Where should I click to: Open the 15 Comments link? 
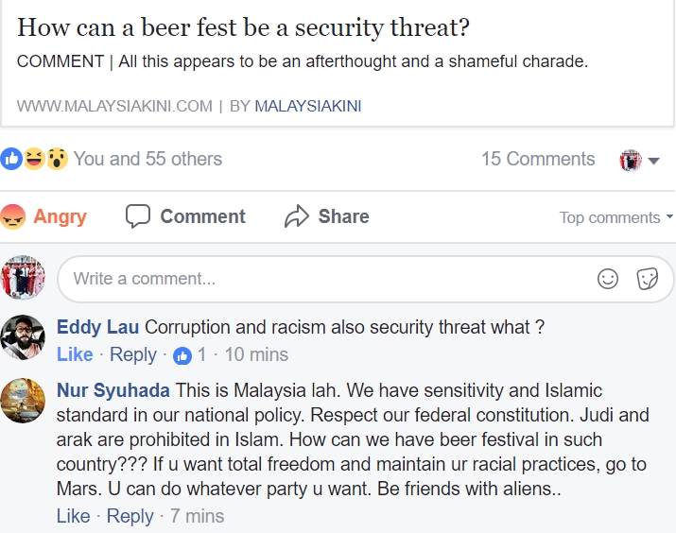[538, 159]
